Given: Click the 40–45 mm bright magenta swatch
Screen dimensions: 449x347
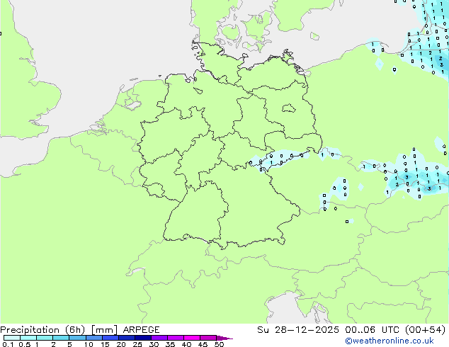Looking at the screenshot, I should 192,338.
